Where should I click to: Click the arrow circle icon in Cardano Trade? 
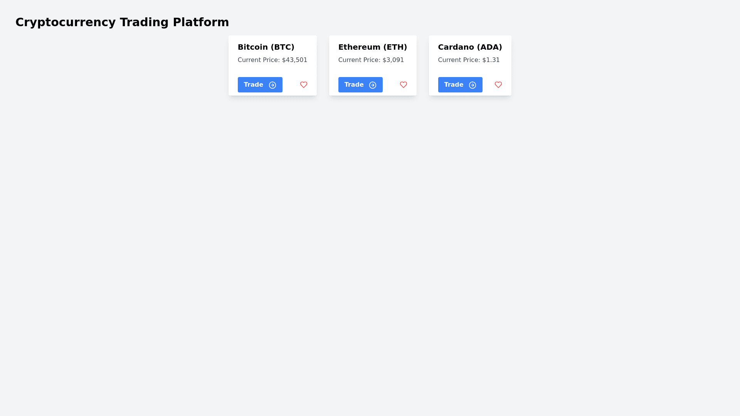tap(472, 85)
